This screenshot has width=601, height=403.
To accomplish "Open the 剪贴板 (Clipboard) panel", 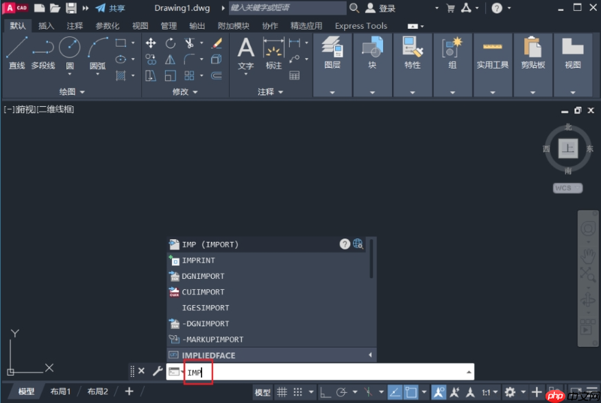I will [x=532, y=64].
